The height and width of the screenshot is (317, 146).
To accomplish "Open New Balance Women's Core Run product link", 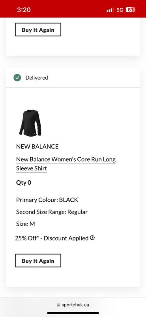I will pyautogui.click(x=66, y=164).
